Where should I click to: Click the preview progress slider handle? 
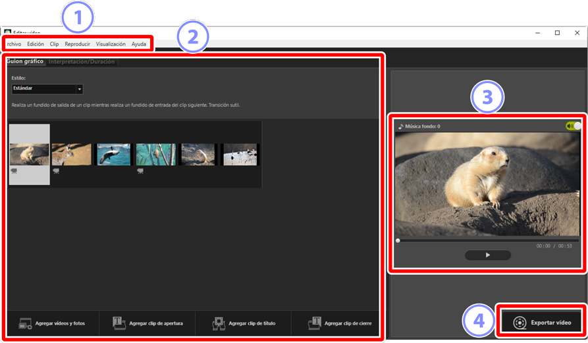398,241
